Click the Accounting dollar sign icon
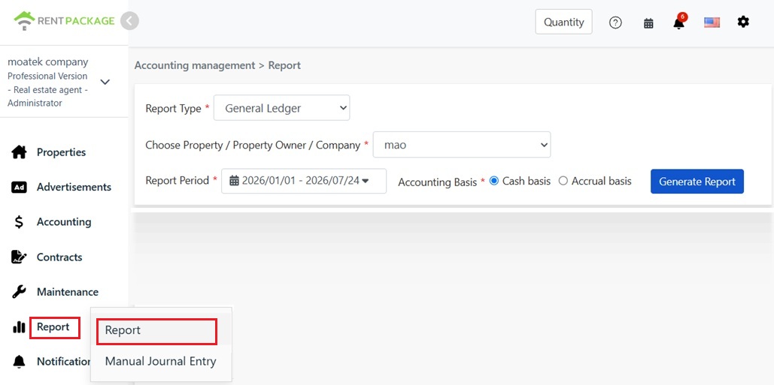 coord(19,222)
